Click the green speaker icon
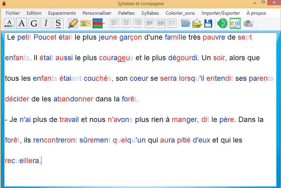The height and width of the screenshot is (188, 281). 222,23
